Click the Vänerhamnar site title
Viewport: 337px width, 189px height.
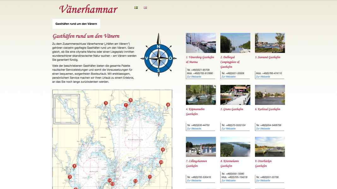[x=88, y=9]
